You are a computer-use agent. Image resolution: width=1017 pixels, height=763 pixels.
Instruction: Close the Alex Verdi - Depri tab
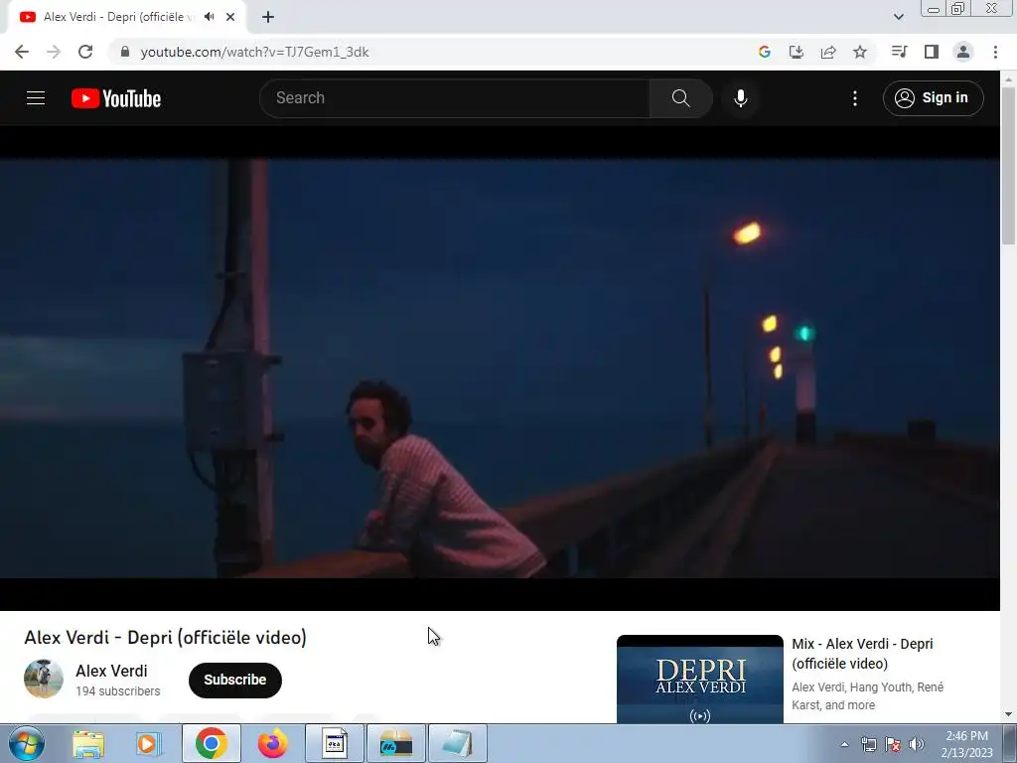tap(230, 17)
